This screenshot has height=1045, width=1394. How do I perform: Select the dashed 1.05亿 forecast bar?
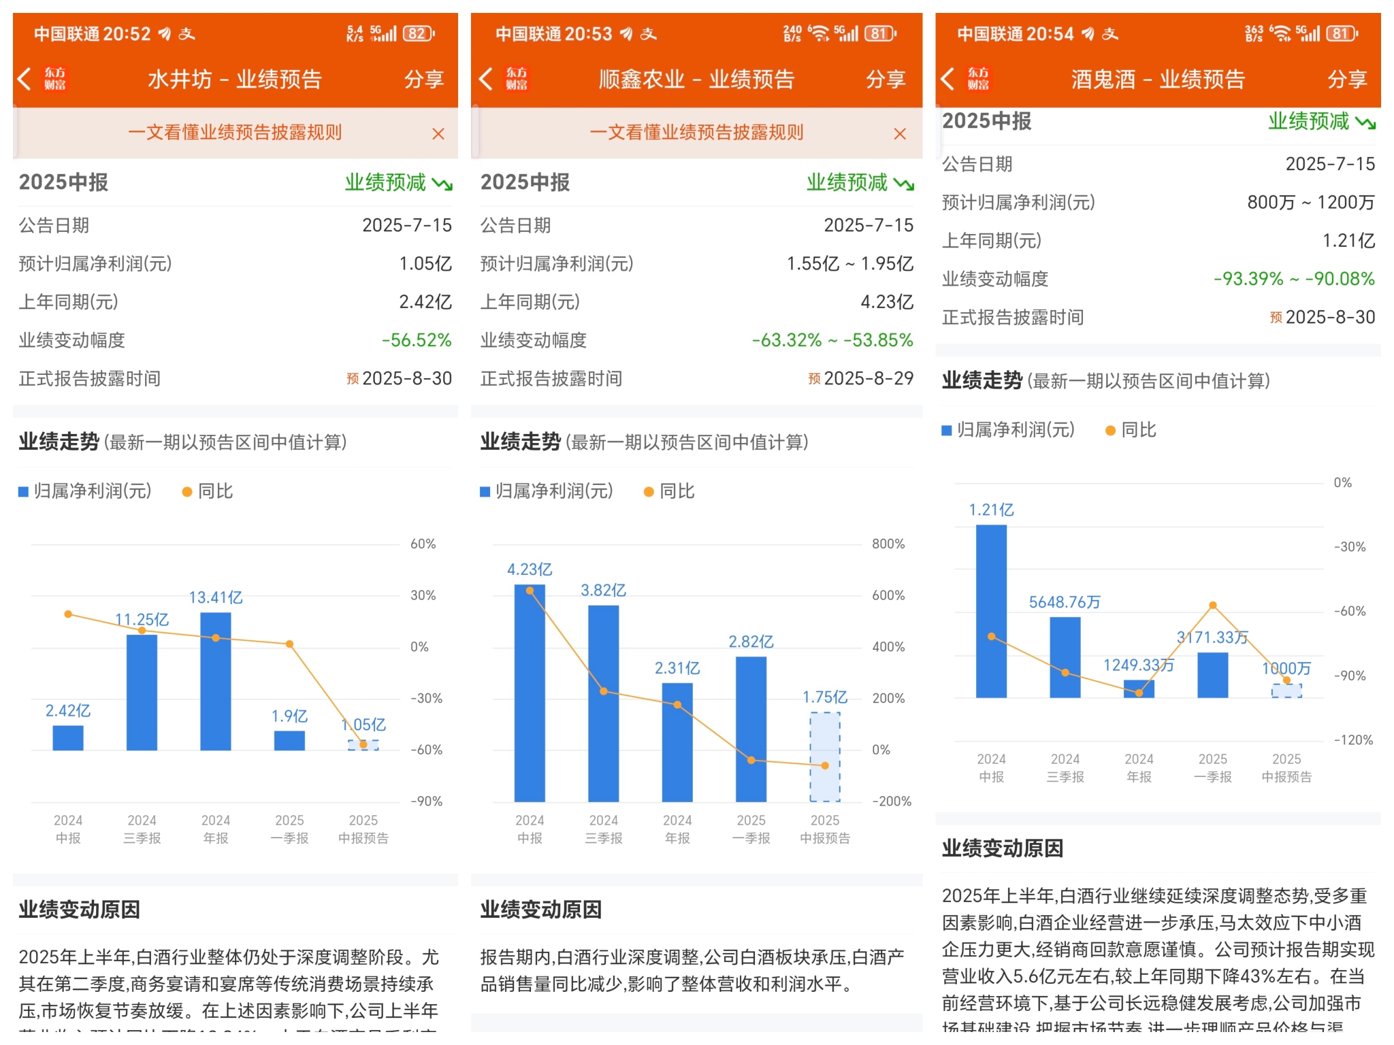click(363, 745)
